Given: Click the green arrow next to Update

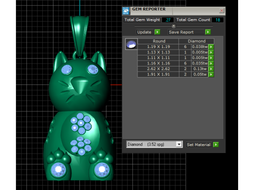Looking at the screenshot, I should coord(157,32).
